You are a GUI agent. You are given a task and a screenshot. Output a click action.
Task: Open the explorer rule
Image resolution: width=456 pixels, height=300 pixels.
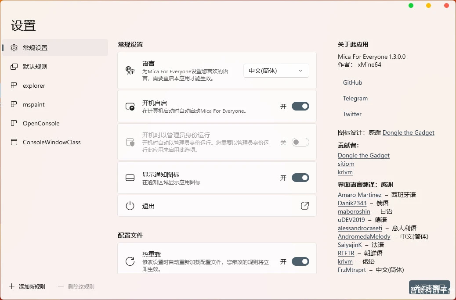[x=55, y=86]
